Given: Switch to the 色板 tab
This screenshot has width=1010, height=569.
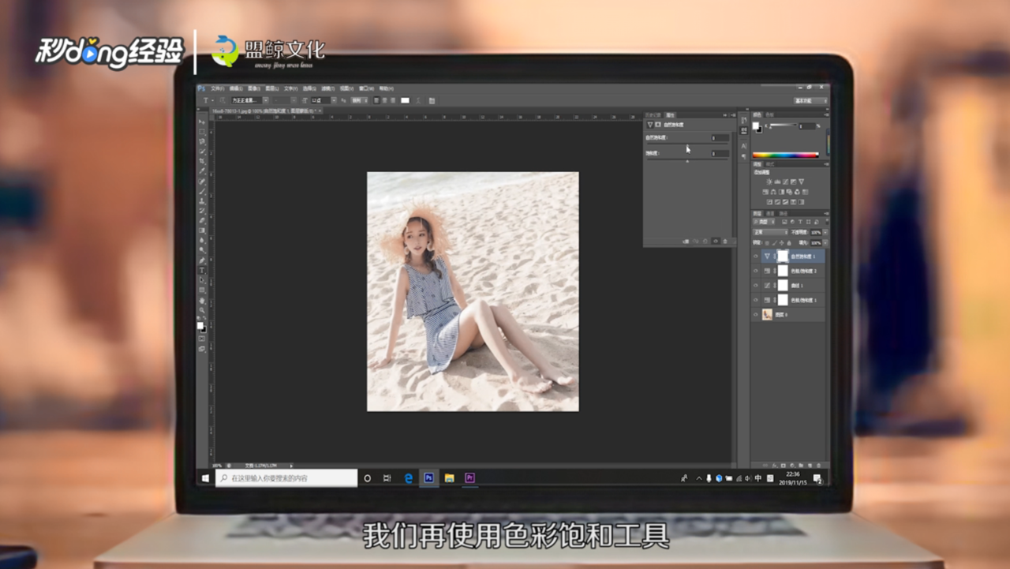Looking at the screenshot, I should click(x=770, y=114).
